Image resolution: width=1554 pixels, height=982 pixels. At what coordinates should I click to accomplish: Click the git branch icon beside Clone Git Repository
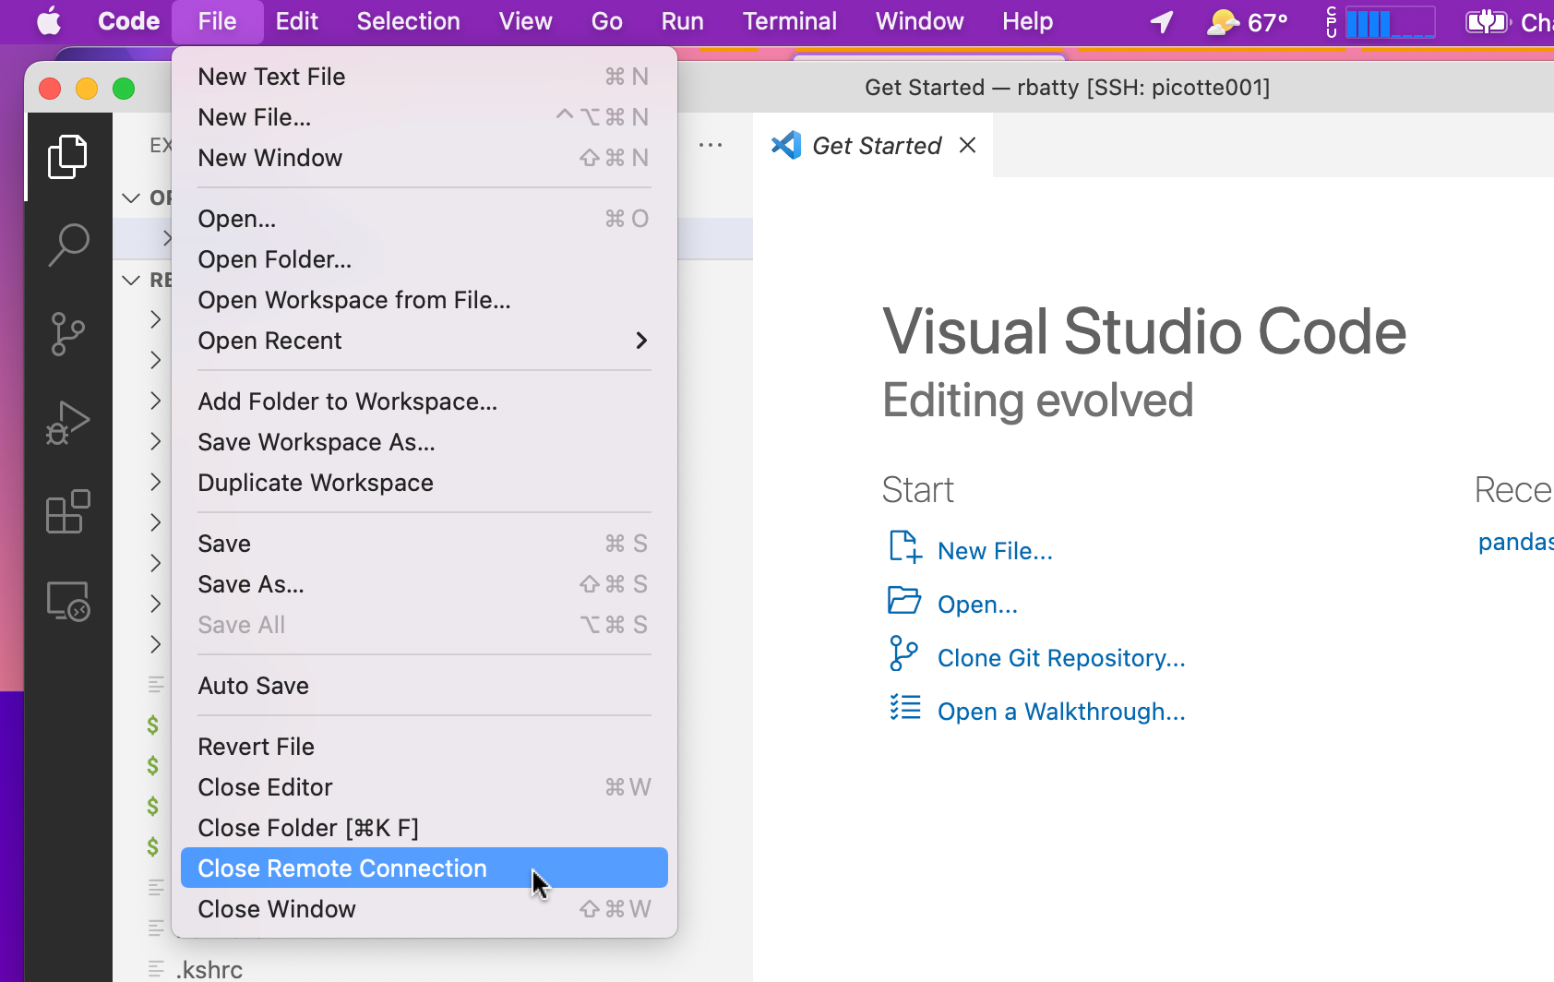[x=903, y=653]
